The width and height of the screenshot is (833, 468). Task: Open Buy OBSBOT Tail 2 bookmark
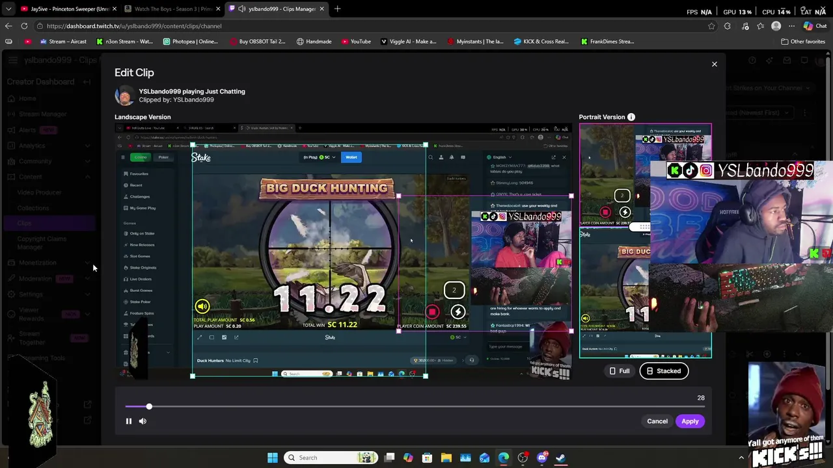tap(257, 42)
